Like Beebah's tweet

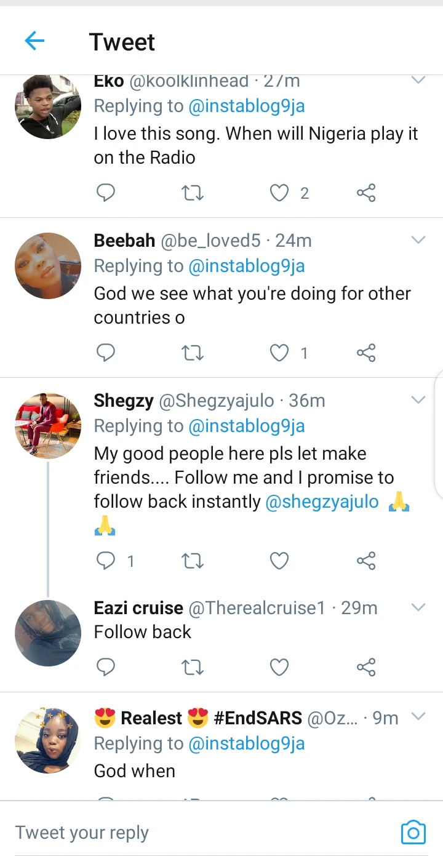279,353
